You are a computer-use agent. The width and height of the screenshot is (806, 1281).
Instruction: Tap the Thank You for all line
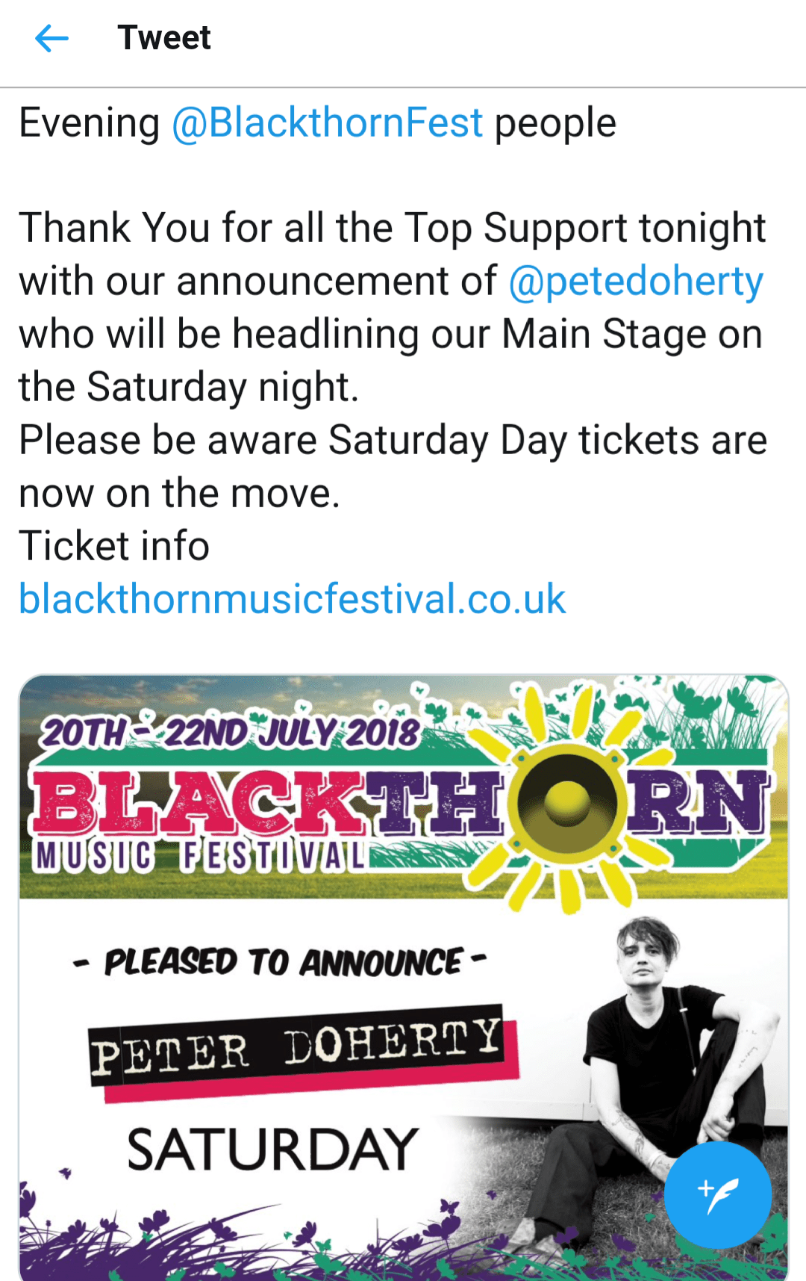click(392, 228)
